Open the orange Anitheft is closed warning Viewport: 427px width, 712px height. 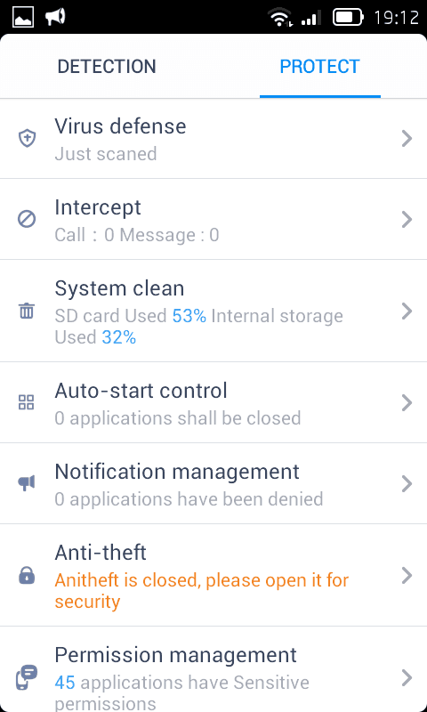coord(202,591)
